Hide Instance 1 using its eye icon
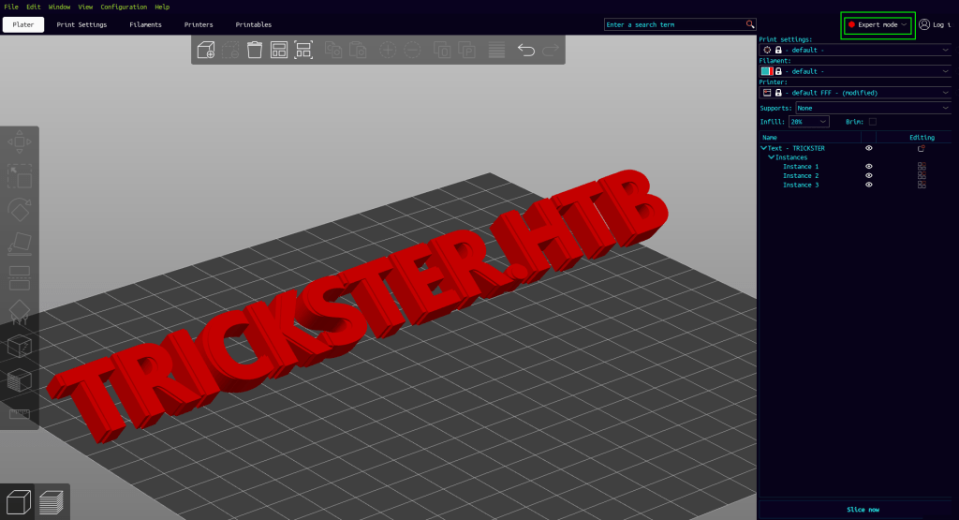 point(869,167)
